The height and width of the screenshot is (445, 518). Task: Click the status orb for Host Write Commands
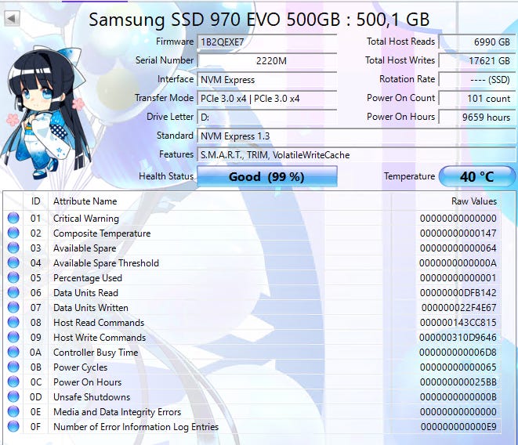click(x=13, y=337)
